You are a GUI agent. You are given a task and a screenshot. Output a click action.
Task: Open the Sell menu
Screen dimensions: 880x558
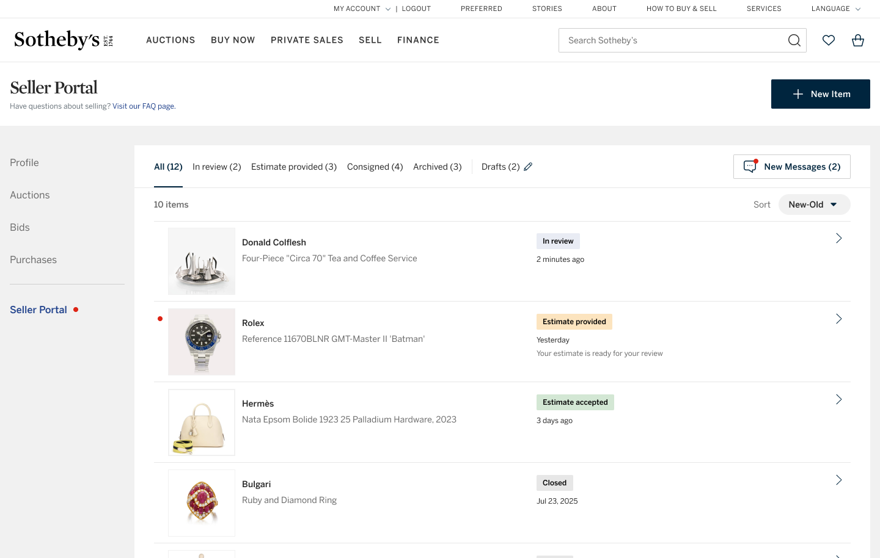(370, 40)
